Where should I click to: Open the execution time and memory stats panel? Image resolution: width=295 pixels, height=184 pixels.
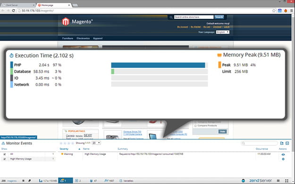point(48,181)
